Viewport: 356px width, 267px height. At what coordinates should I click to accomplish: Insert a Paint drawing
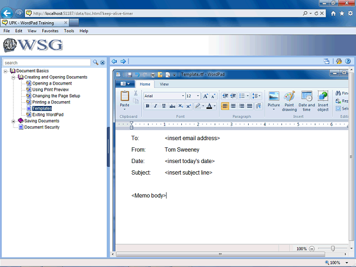(x=289, y=101)
